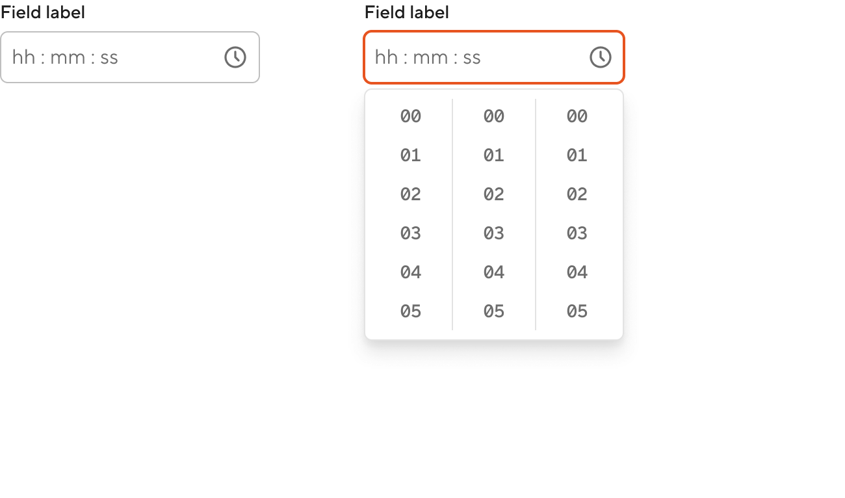This screenshot has width=845, height=498.
Task: Pick 03 in the seconds column
Action: (x=577, y=233)
